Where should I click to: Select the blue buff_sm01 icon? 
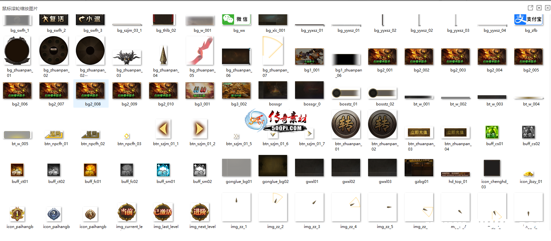(x=163, y=170)
